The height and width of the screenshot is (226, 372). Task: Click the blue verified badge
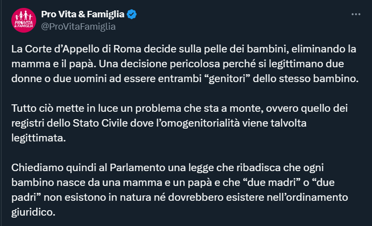(131, 15)
